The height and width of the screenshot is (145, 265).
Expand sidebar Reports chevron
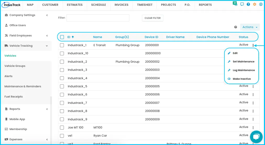tap(47, 109)
